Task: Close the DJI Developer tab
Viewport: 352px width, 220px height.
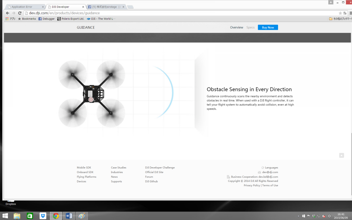Action: pos(83,7)
